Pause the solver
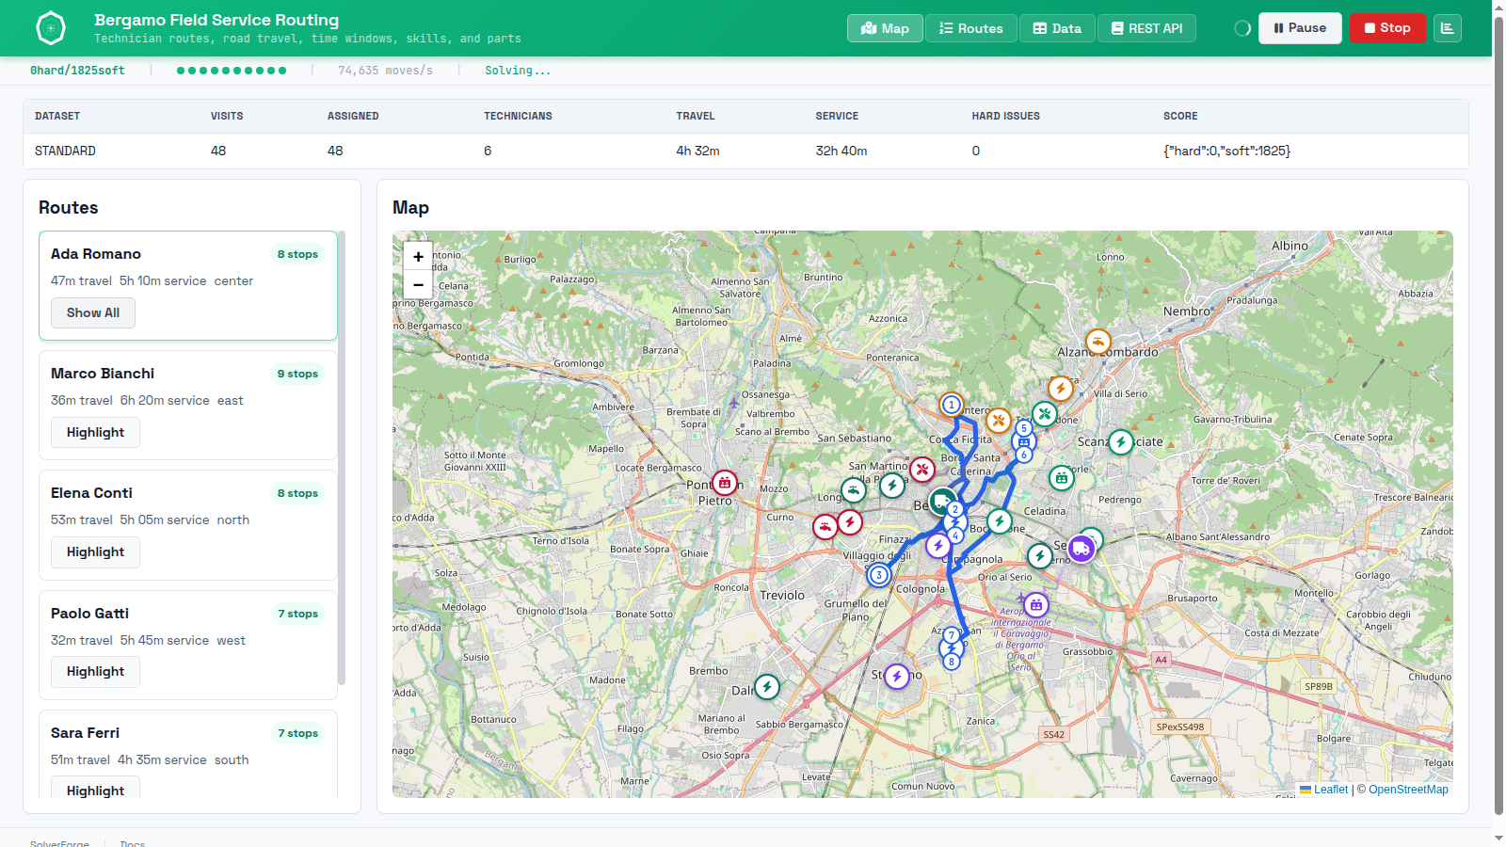This screenshot has width=1506, height=847. (1300, 28)
